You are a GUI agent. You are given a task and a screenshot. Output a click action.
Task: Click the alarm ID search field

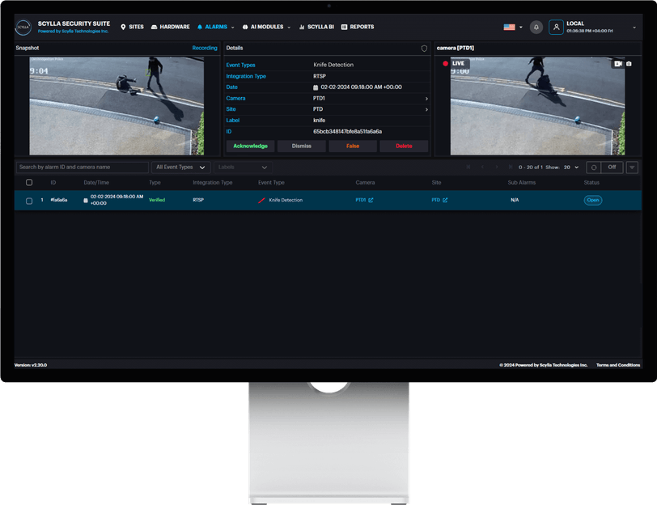pyautogui.click(x=83, y=168)
